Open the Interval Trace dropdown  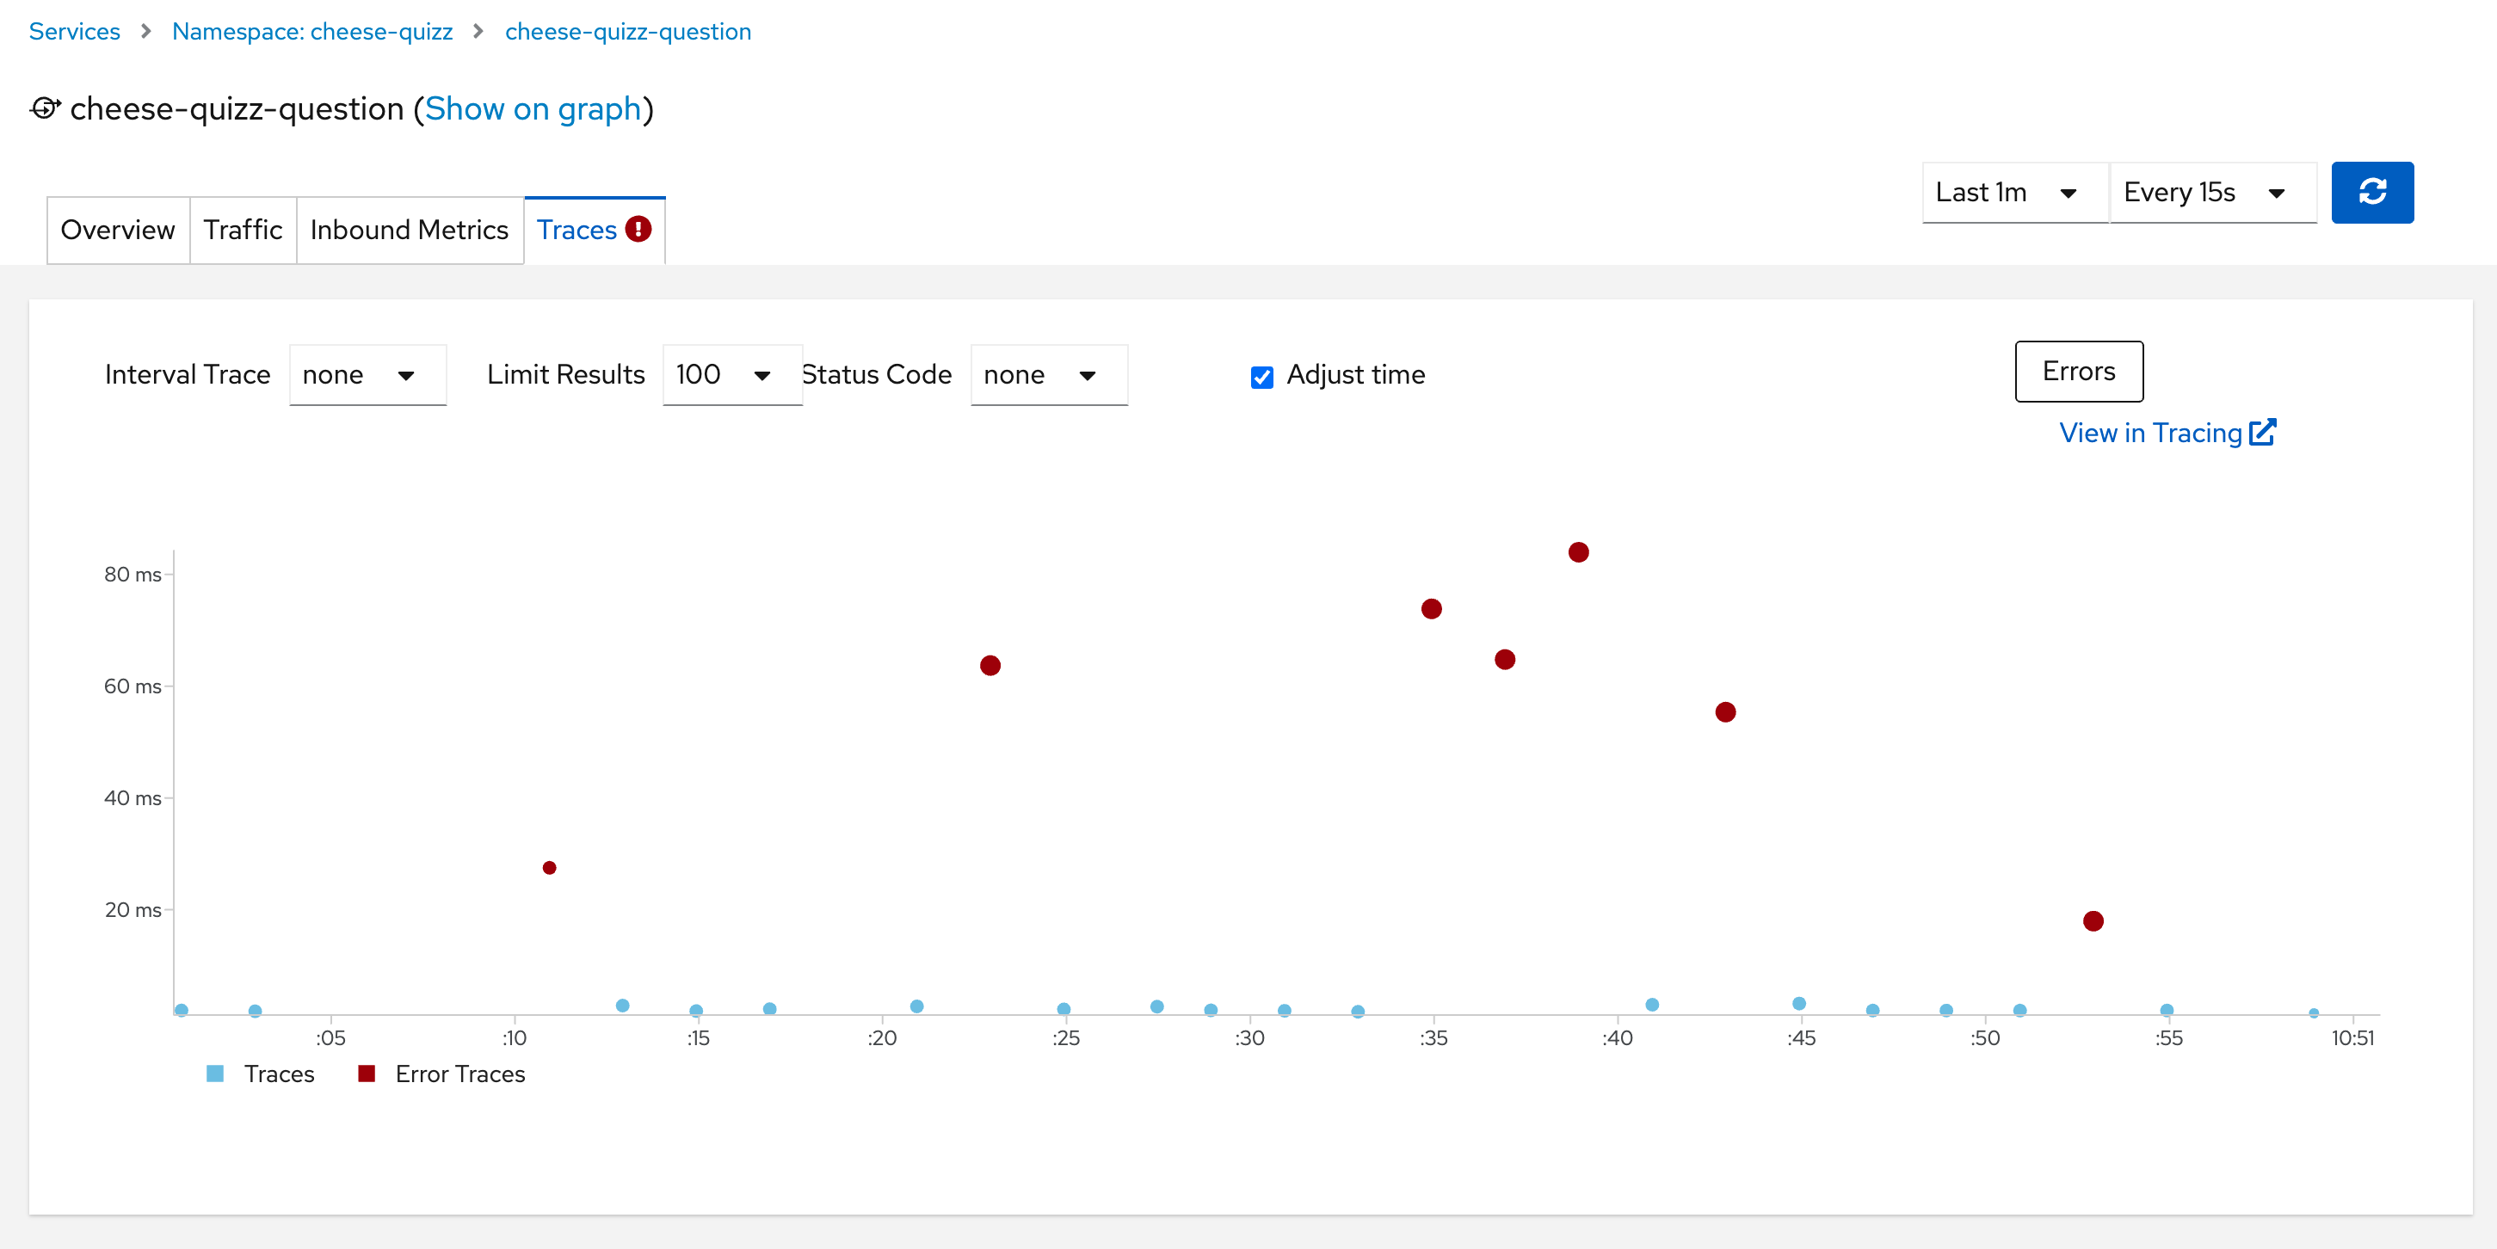(x=367, y=375)
